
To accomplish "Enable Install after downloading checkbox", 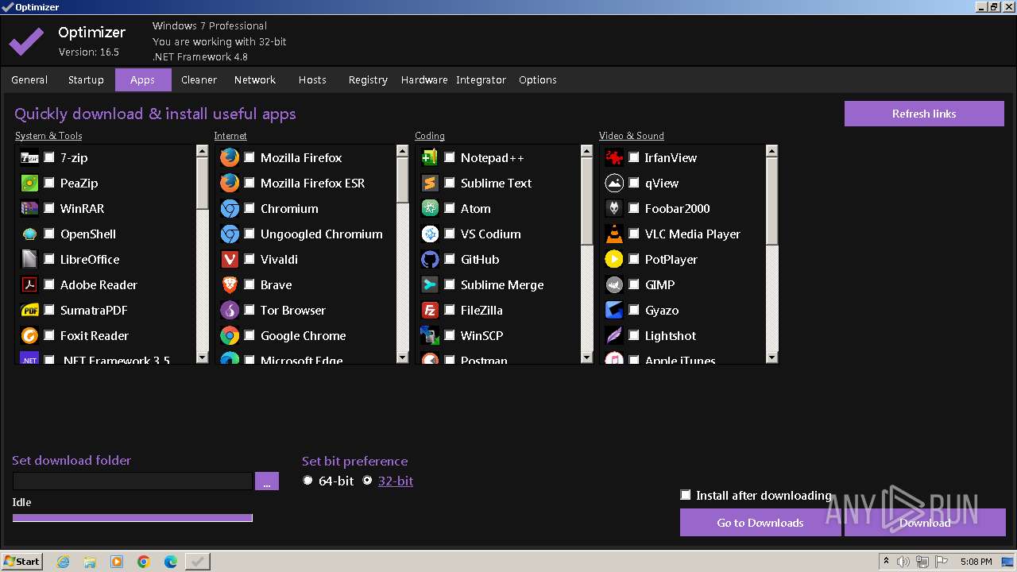I will [686, 495].
